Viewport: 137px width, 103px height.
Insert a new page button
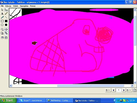pos(135,90)
